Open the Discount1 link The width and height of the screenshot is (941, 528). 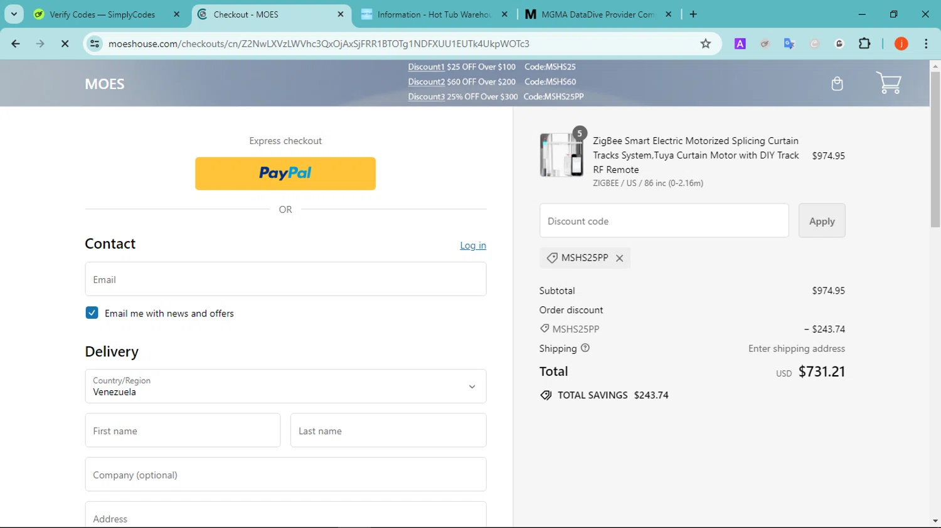[x=426, y=67]
